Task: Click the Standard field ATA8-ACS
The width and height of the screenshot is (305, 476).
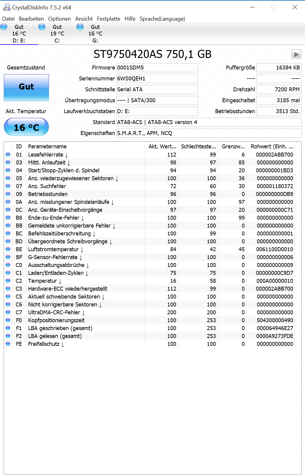Action: [209, 122]
